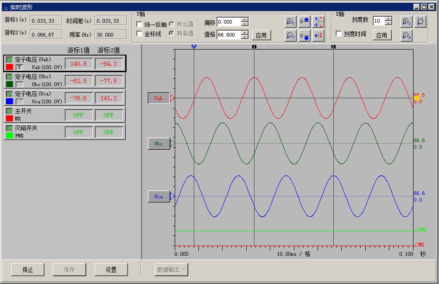Screen dimensions: 439x284
Task: Toggle the trigger box for Ubc
Action: pyautogui.click(x=19, y=84)
